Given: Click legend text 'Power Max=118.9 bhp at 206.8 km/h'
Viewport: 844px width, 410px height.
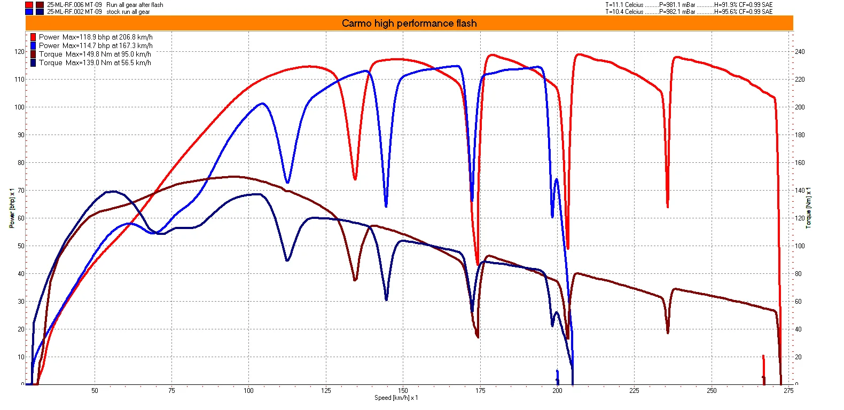Looking at the screenshot, I should pos(96,37).
